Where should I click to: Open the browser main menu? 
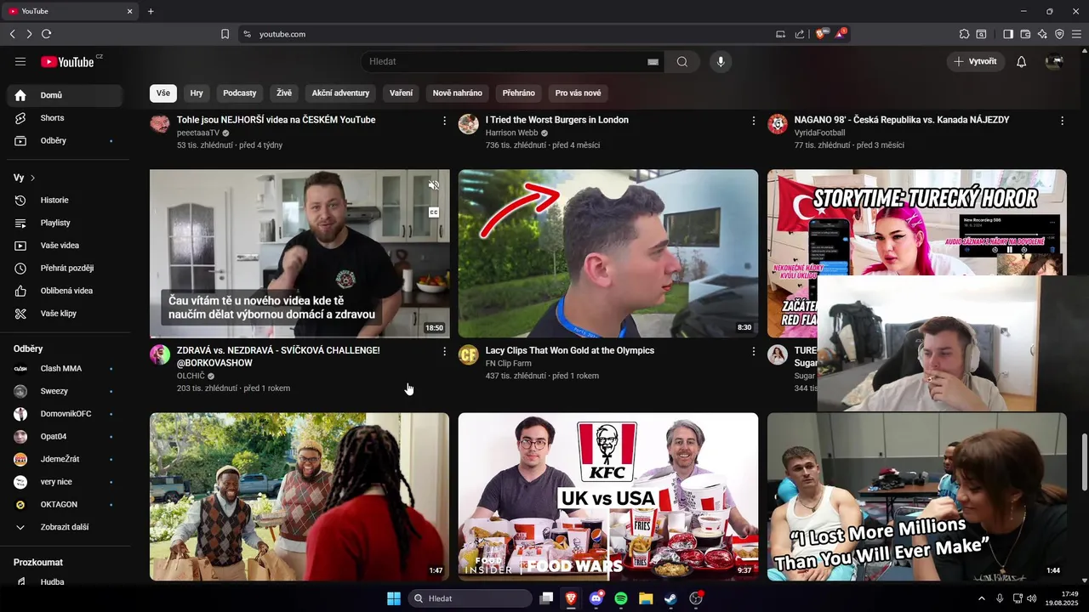[x=1076, y=34]
